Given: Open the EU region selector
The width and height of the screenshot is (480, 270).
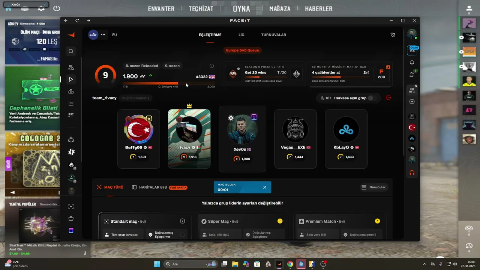Looking at the screenshot, I should click(114, 35).
